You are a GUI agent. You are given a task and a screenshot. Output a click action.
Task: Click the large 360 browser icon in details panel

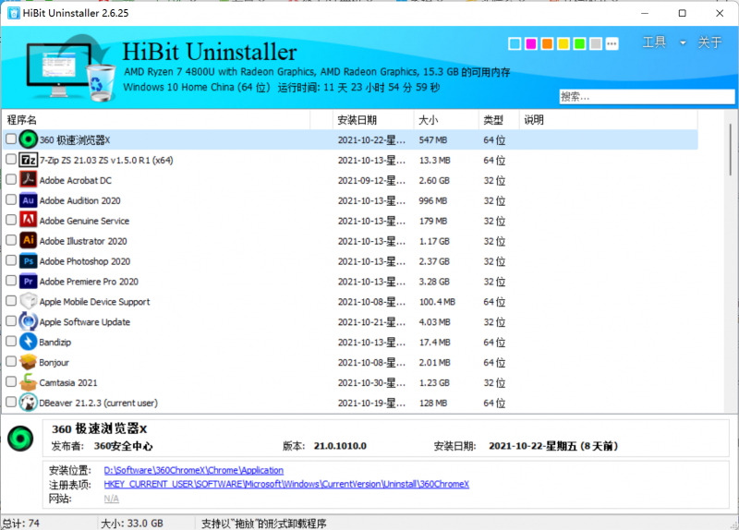click(x=20, y=439)
